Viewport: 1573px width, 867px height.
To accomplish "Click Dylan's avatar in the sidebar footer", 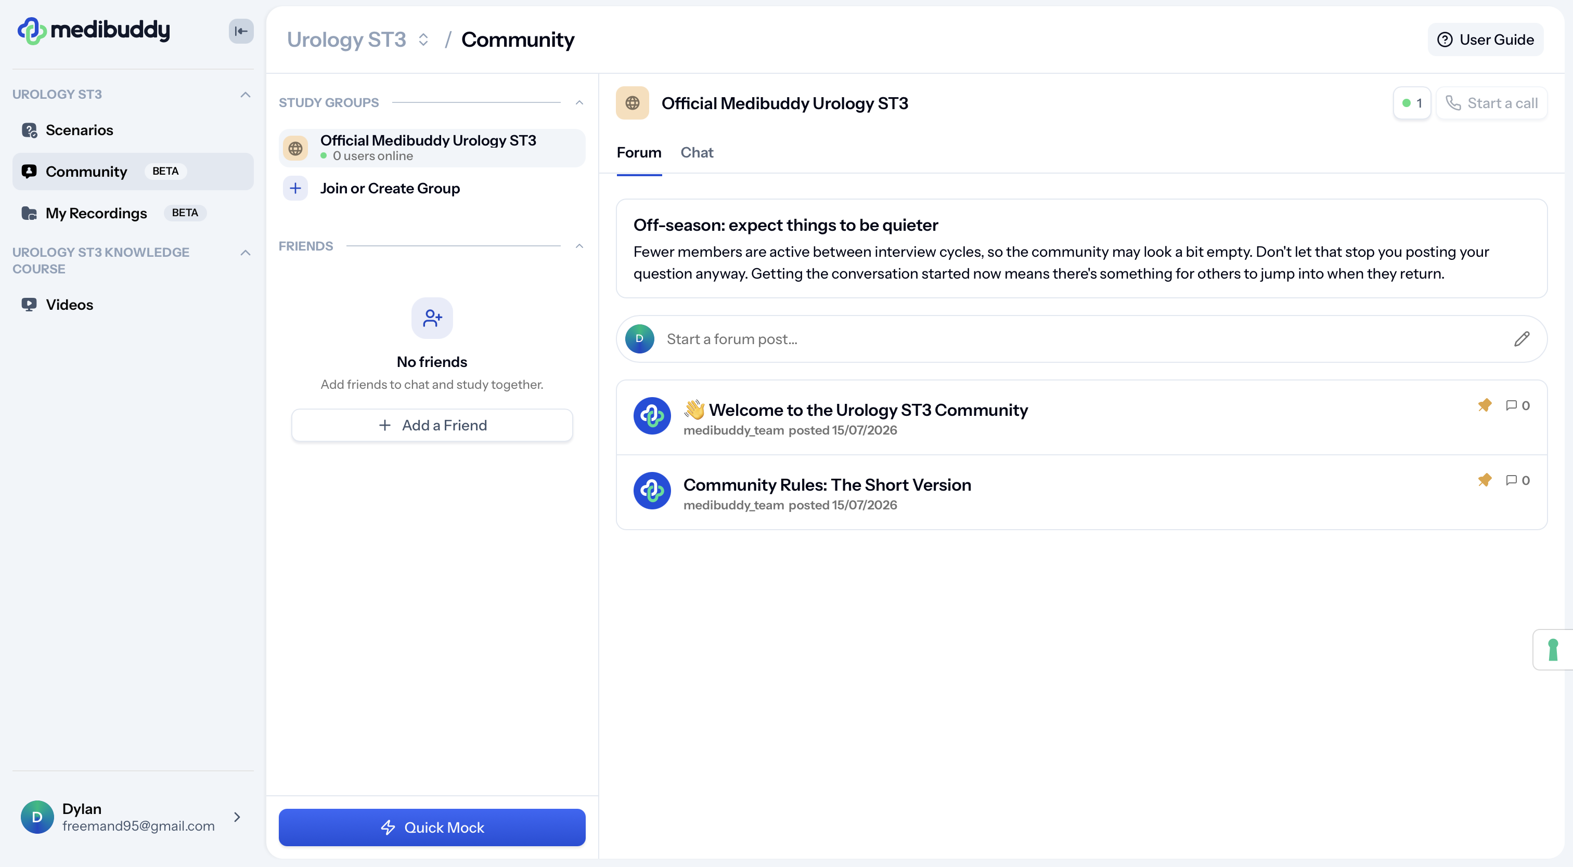I will point(37,817).
